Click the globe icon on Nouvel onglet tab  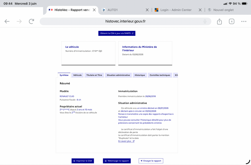pyautogui.click(x=209, y=10)
